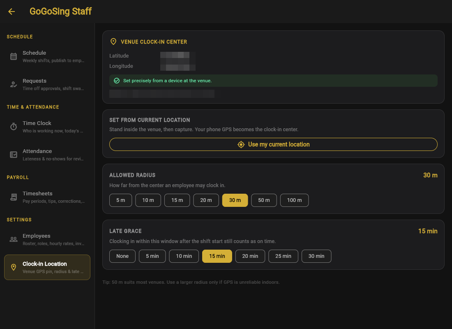
Task: Open the Employees settings page
Action: pos(47,239)
